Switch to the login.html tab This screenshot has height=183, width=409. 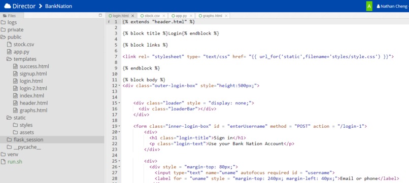coord(121,16)
